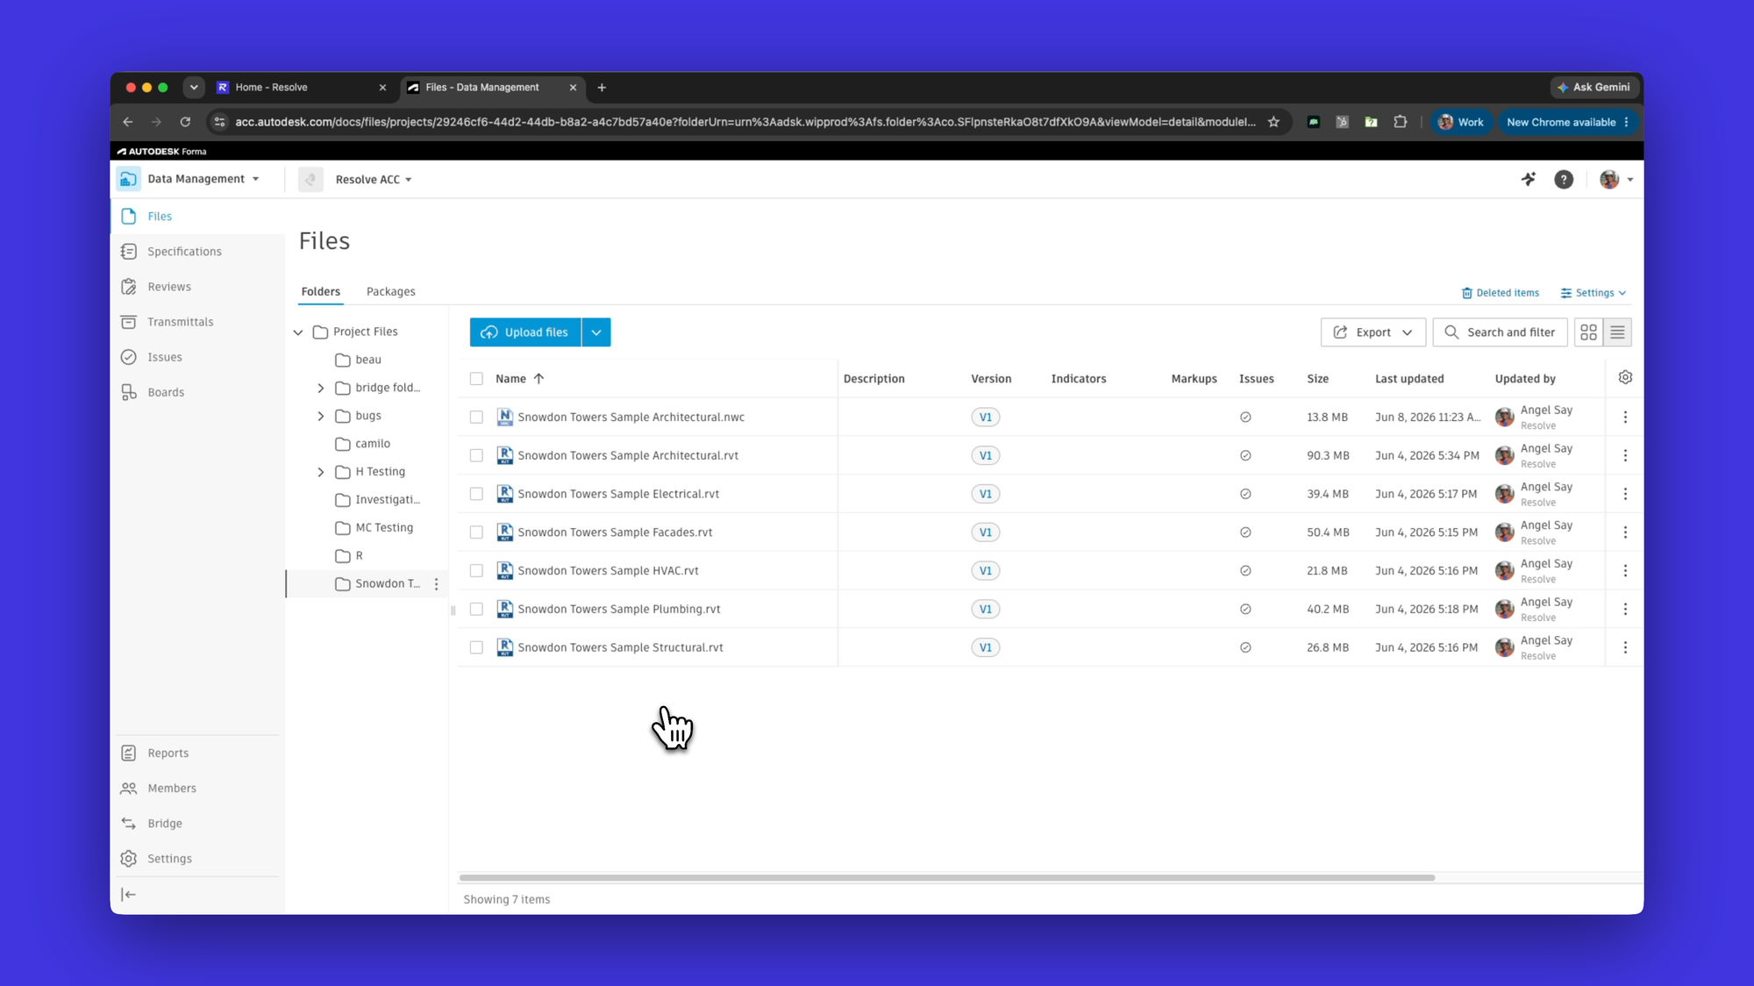Open Bridge in the sidebar
The width and height of the screenshot is (1754, 986).
(164, 823)
